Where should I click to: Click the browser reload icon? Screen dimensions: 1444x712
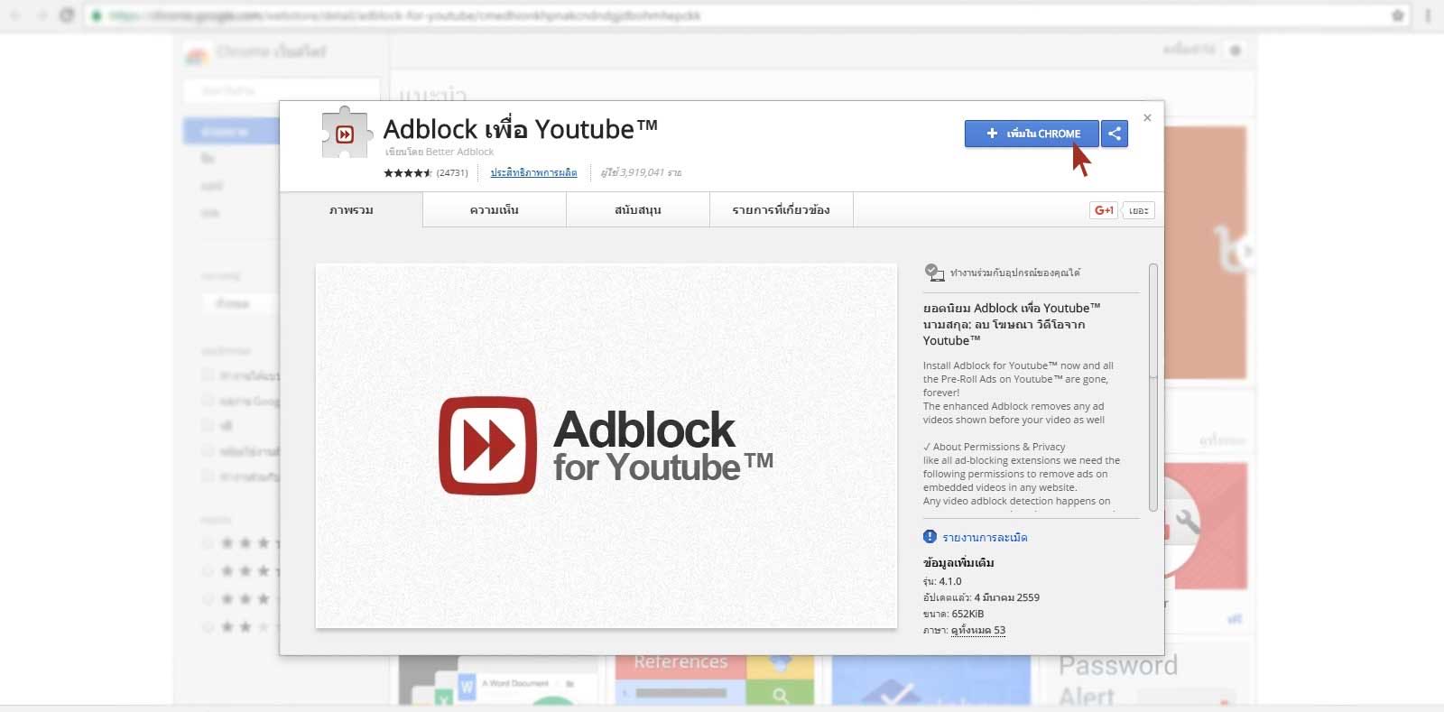[x=67, y=15]
